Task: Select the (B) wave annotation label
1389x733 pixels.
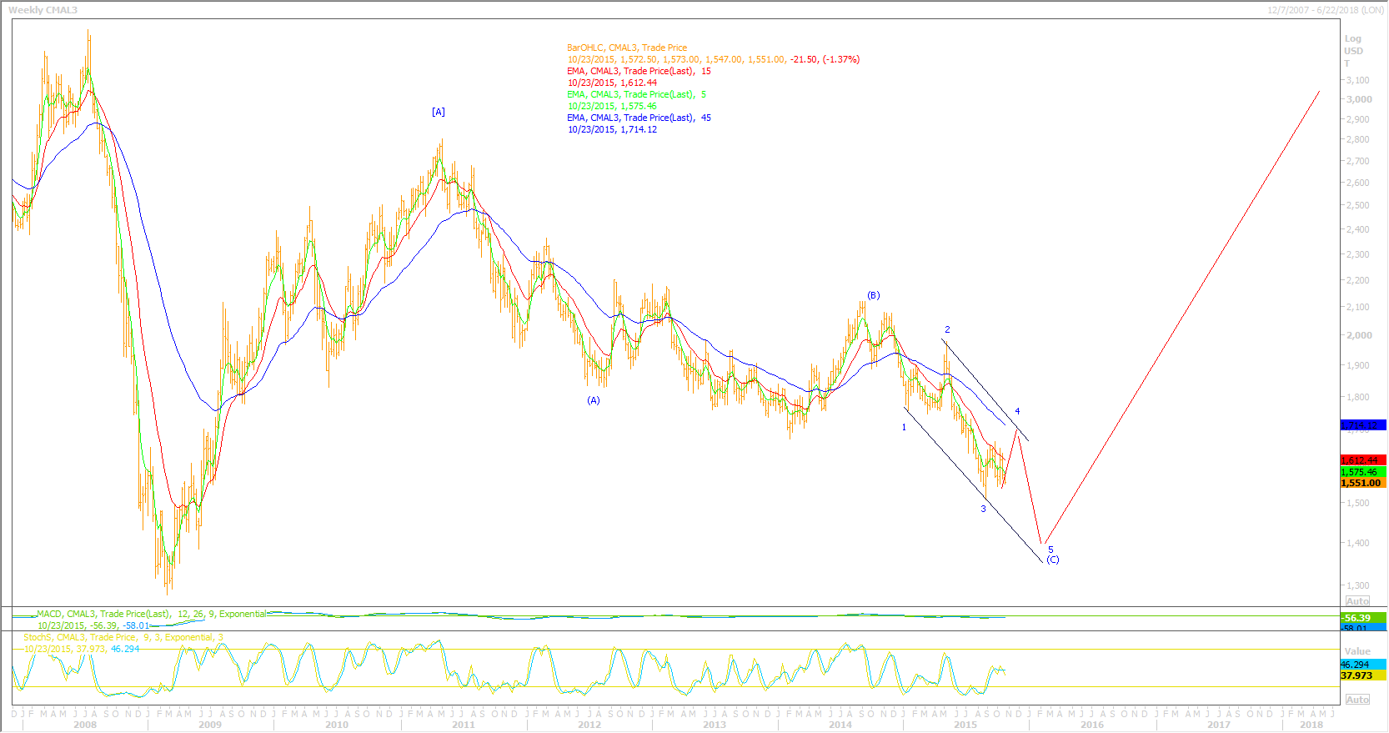Action: pos(873,295)
